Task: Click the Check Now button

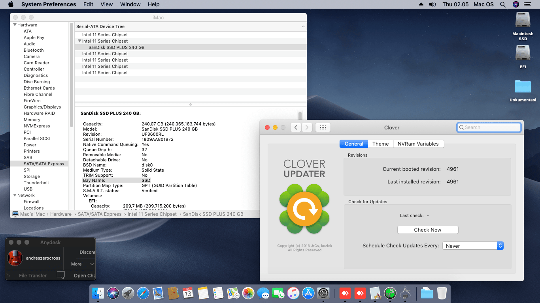Action: click(428, 230)
